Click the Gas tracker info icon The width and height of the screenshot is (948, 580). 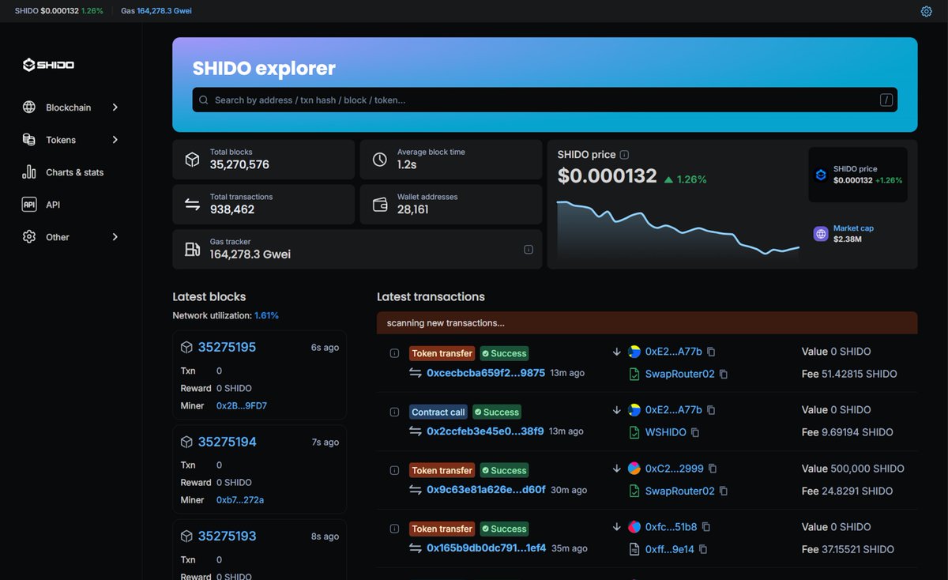coord(528,250)
